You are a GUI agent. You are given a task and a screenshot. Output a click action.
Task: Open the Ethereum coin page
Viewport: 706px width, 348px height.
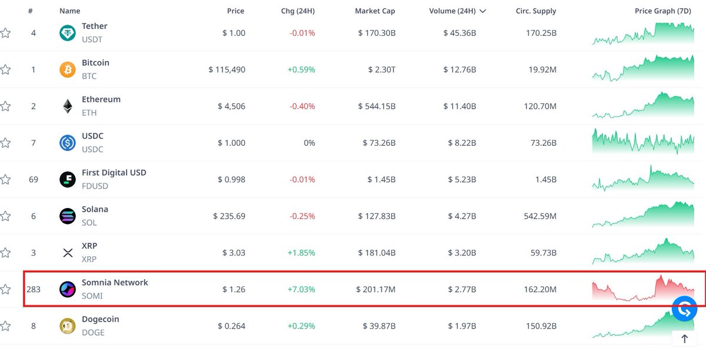point(101,99)
